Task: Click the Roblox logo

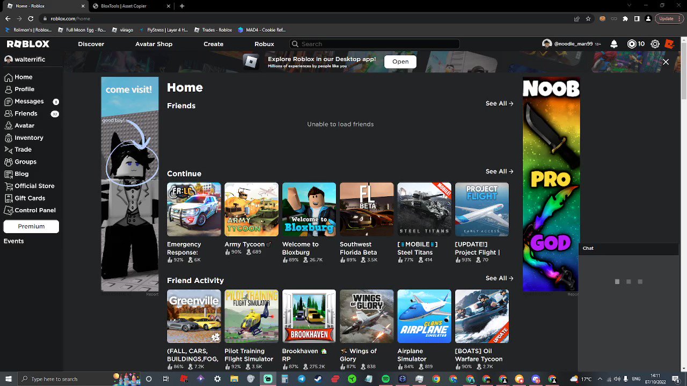Action: [28, 44]
